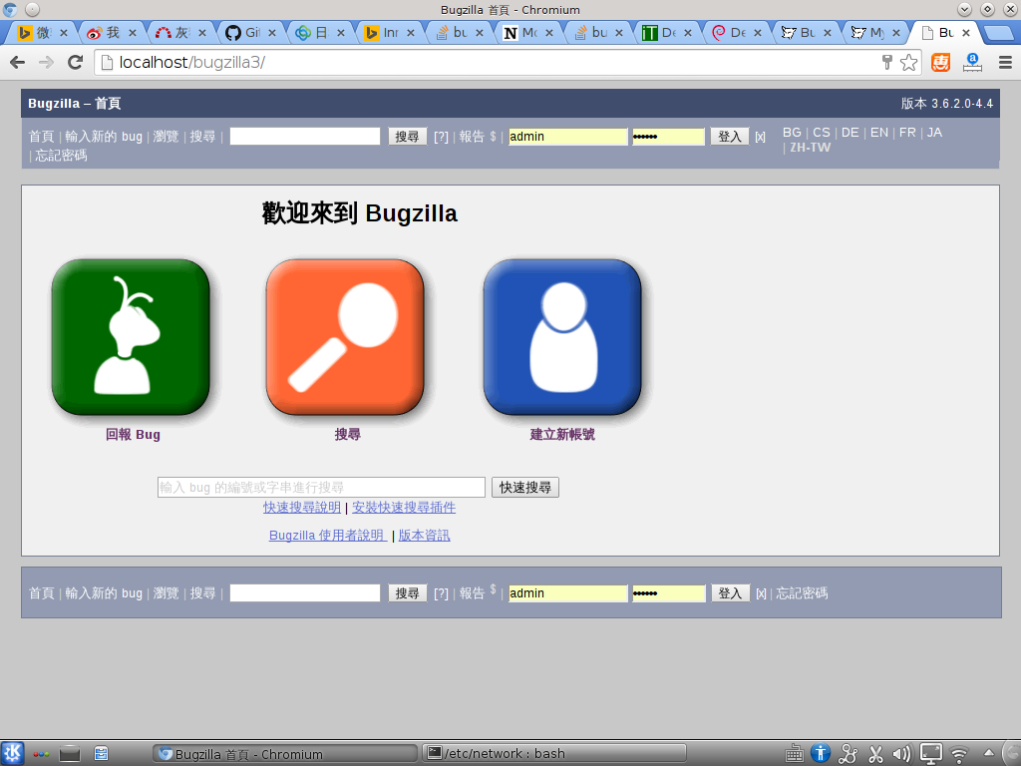The width and height of the screenshot is (1021, 766).
Task: Focus the quick search bug input field
Action: click(321, 488)
